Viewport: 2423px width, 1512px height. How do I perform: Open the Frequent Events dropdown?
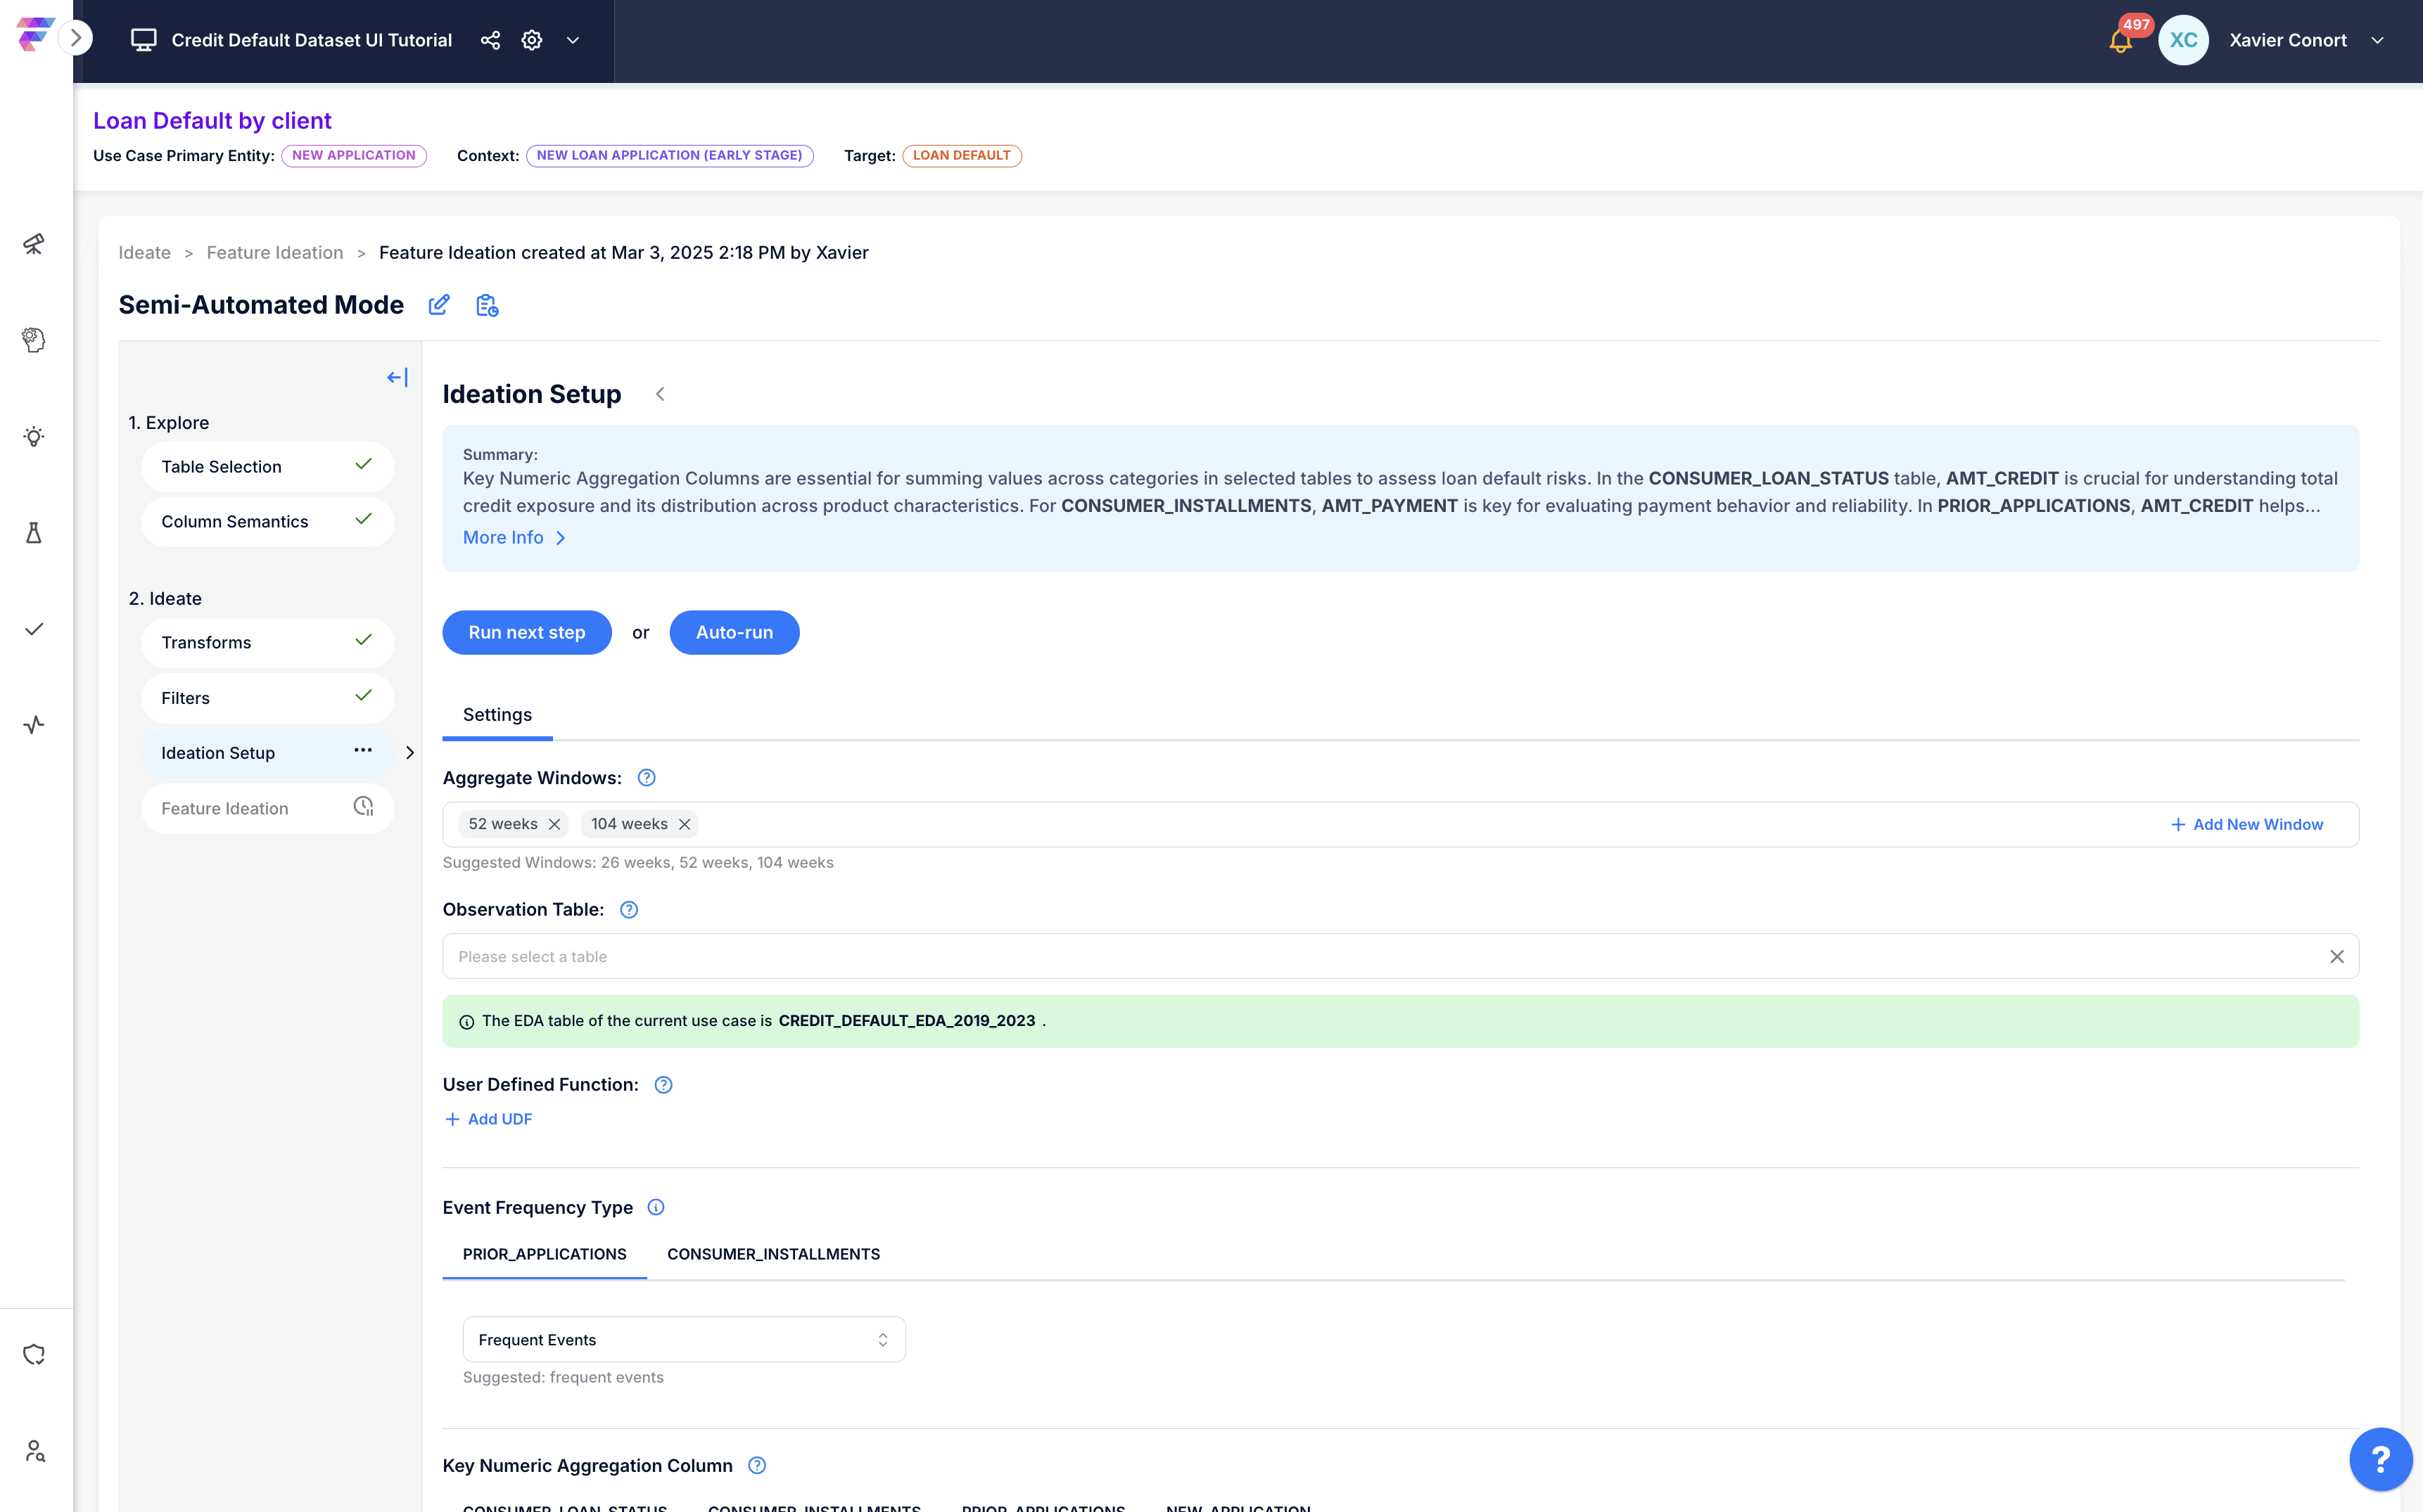click(685, 1339)
